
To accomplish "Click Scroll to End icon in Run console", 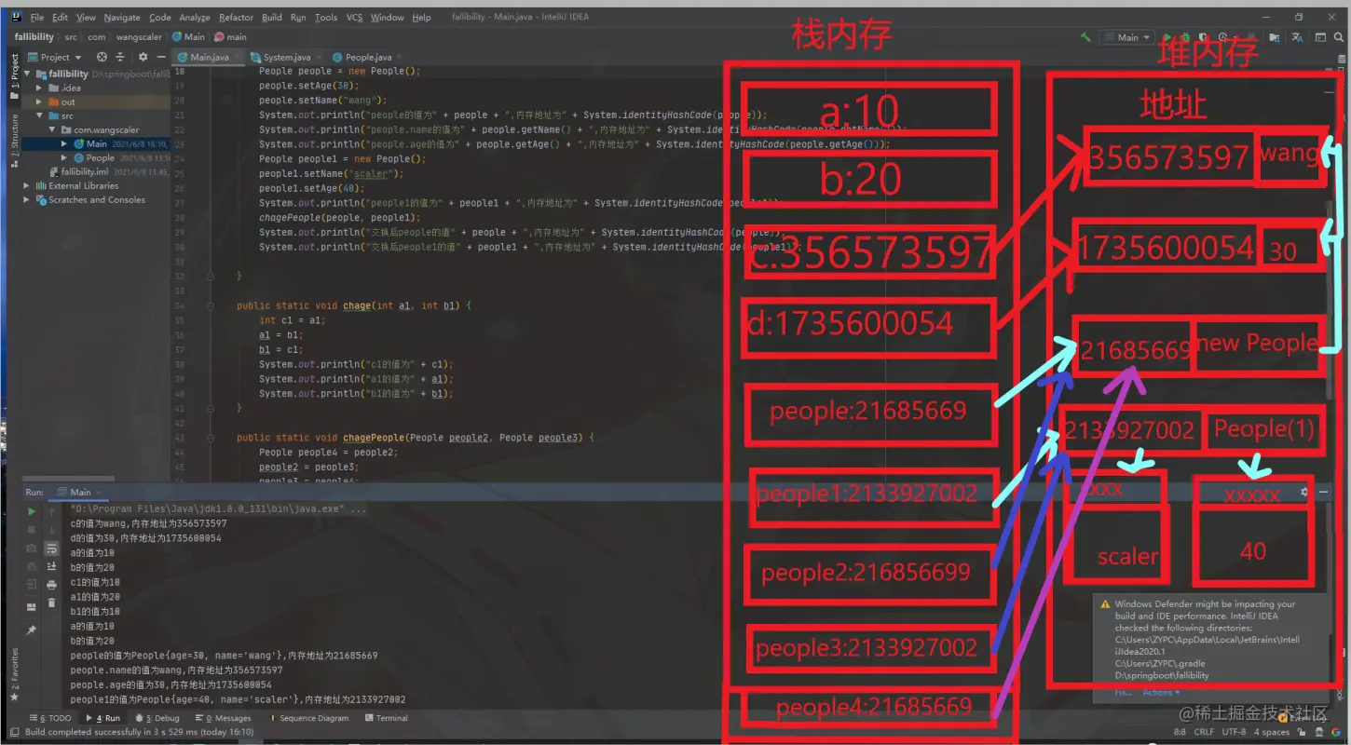I will pos(52,567).
